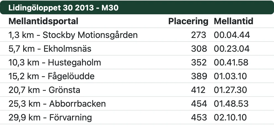
Task: Click split time 02.10.10
Action: [230, 117]
